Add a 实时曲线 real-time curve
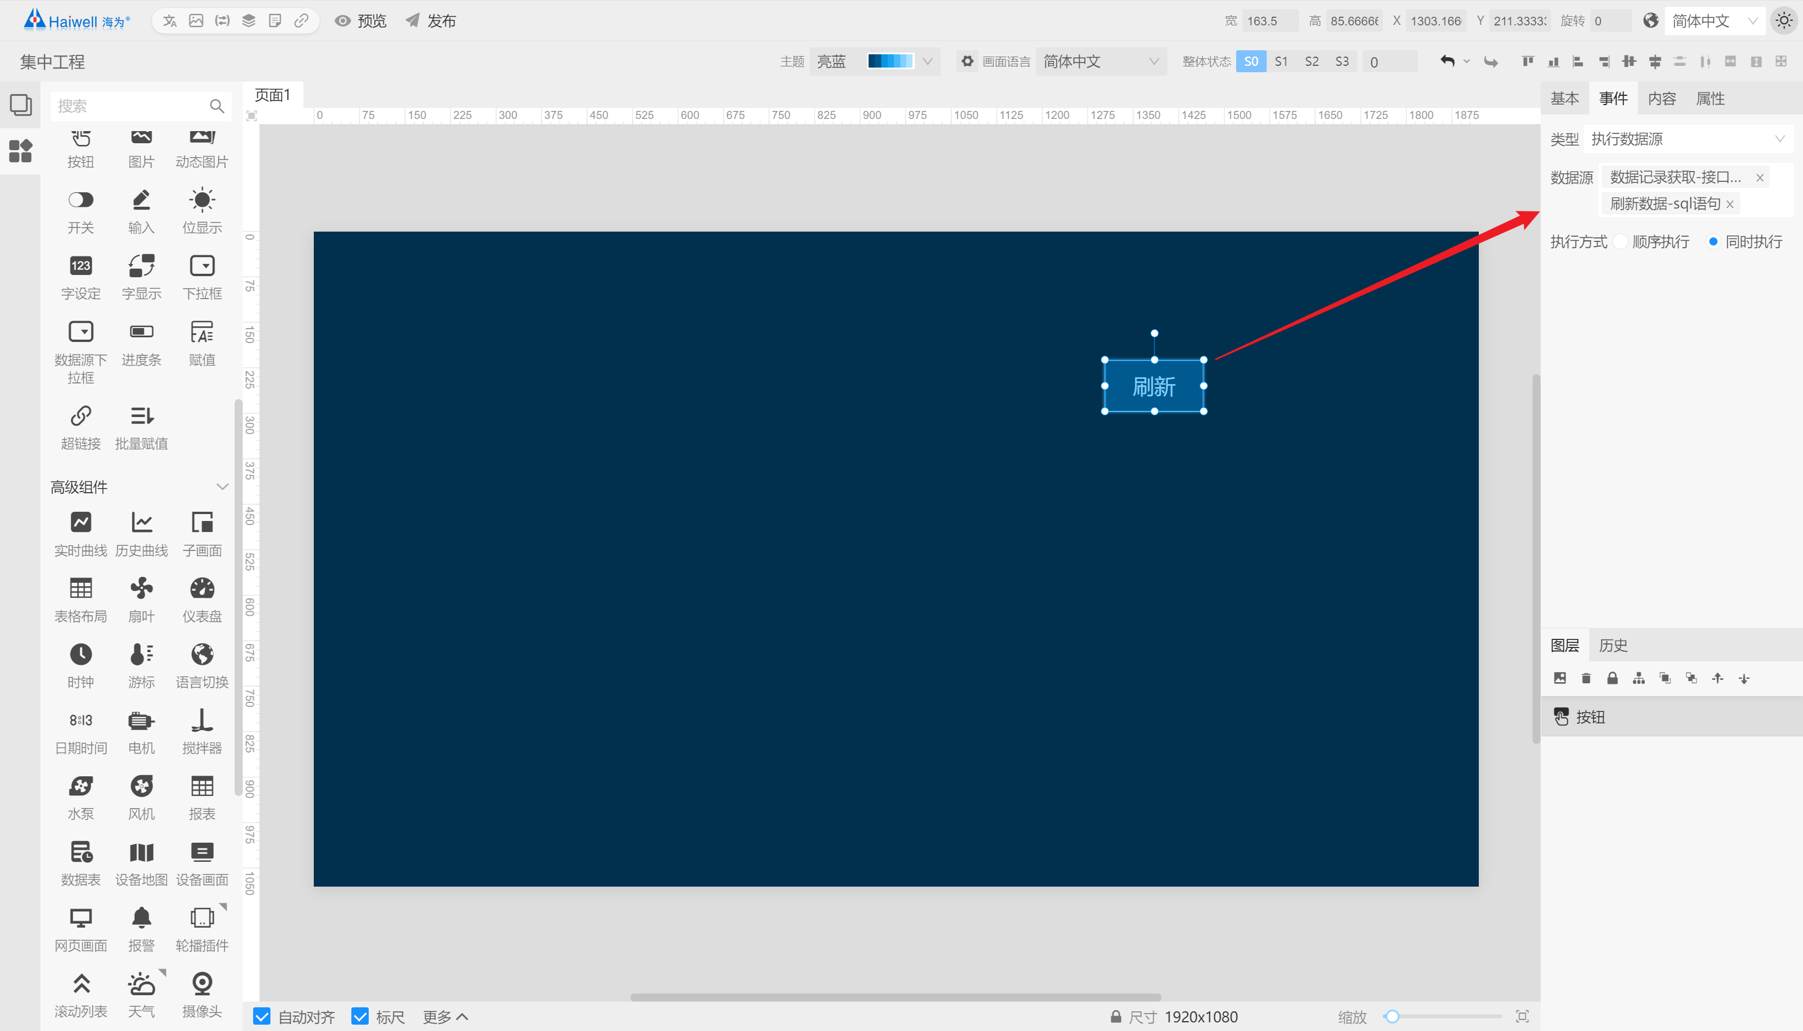This screenshot has height=1031, width=1803. click(80, 533)
